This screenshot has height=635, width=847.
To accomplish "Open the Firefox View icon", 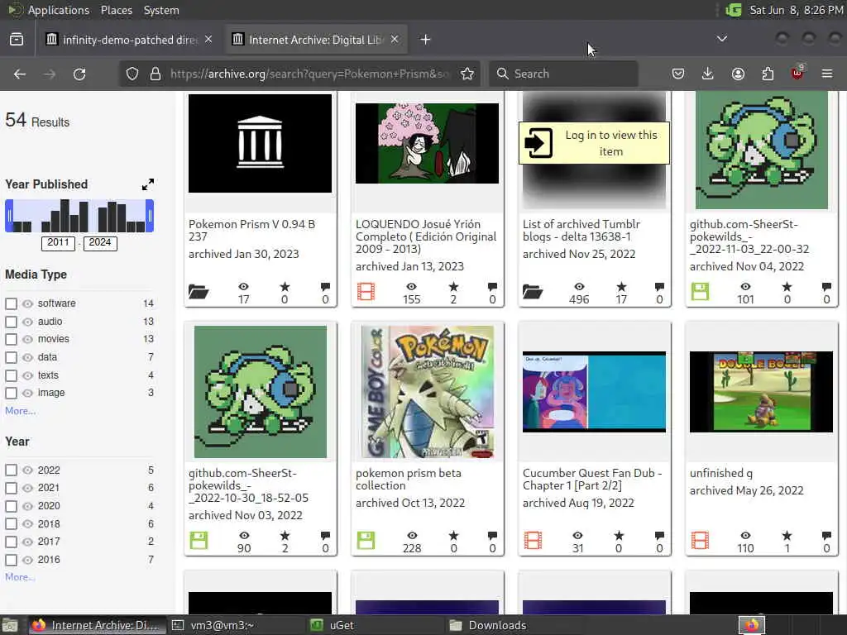I will [17, 40].
